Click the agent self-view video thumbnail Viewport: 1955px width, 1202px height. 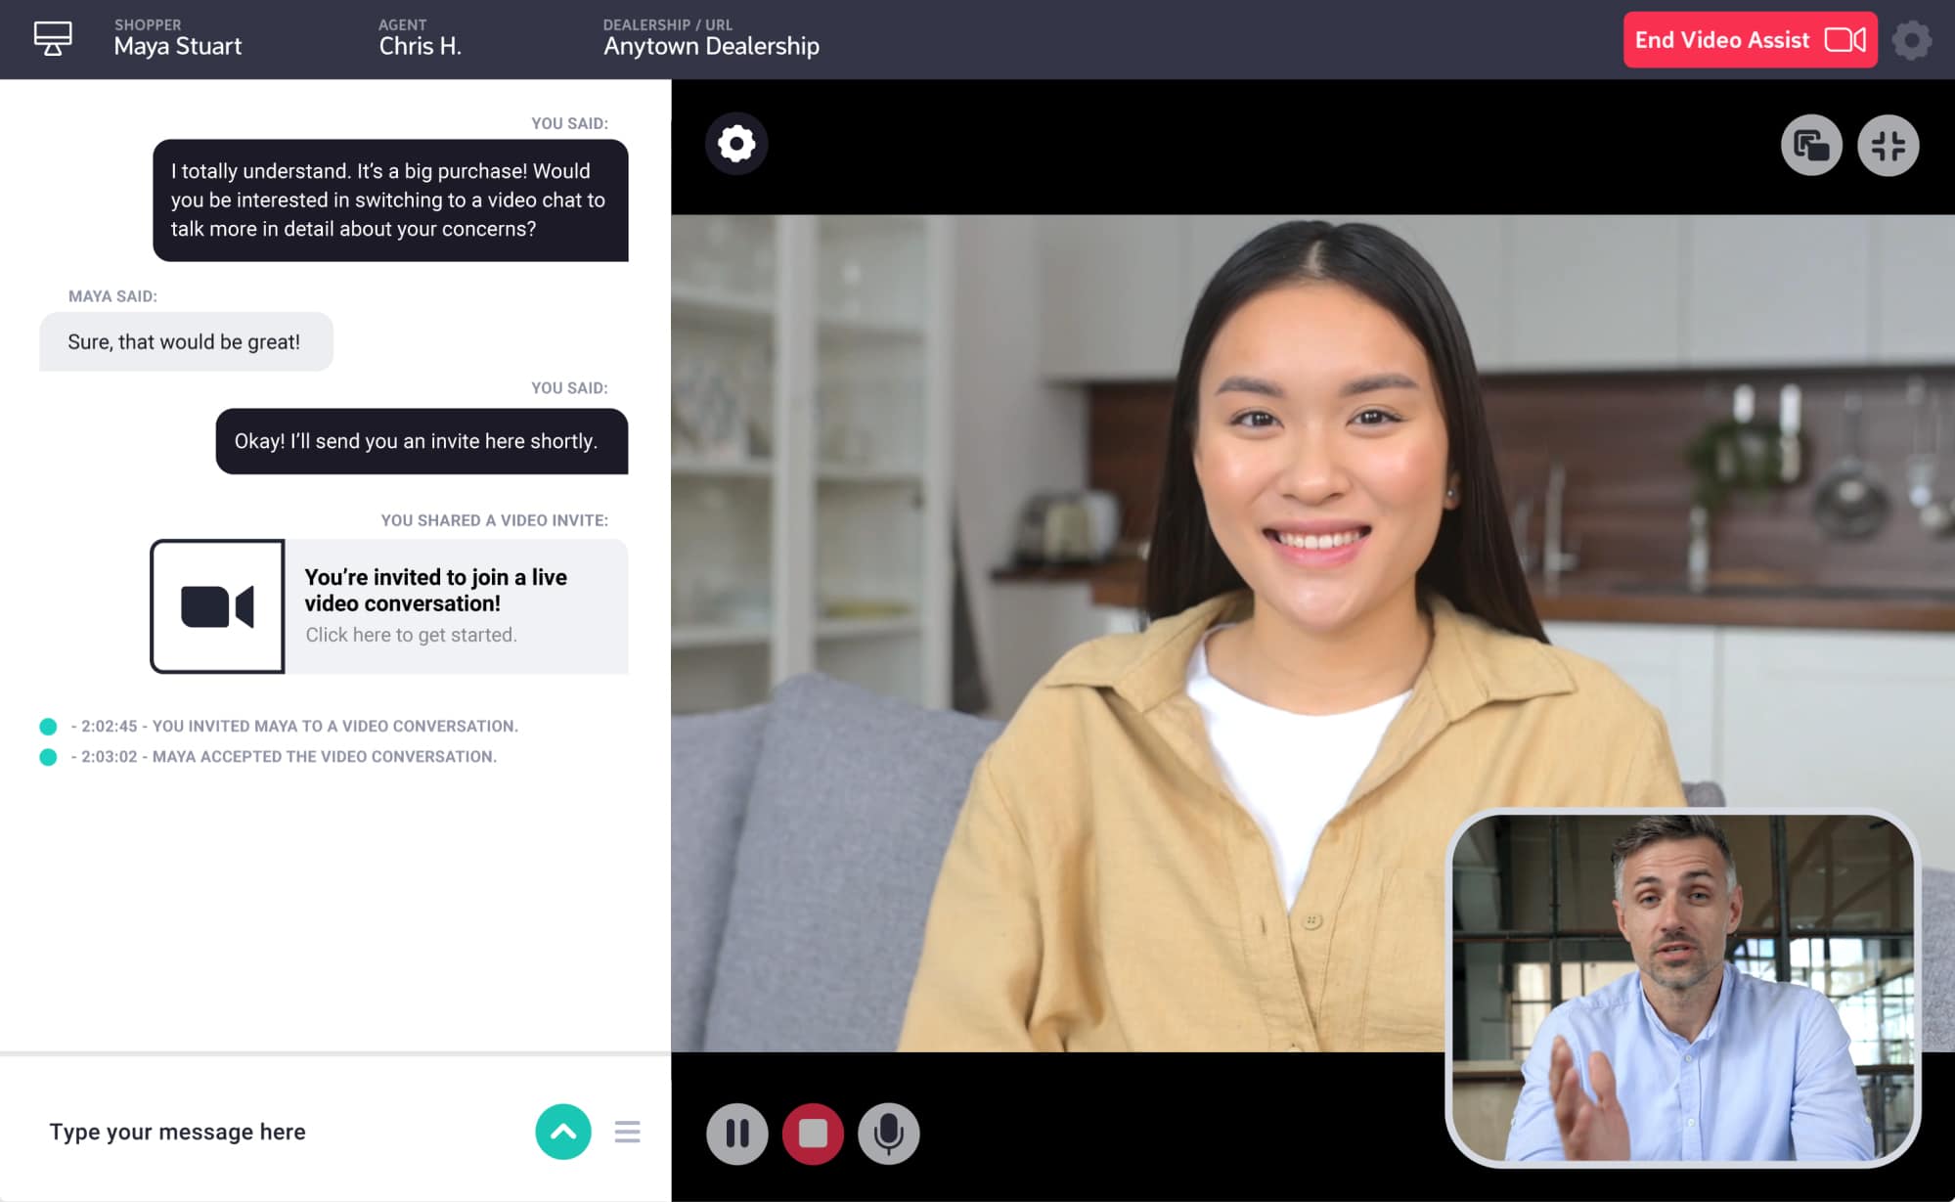(x=1683, y=988)
